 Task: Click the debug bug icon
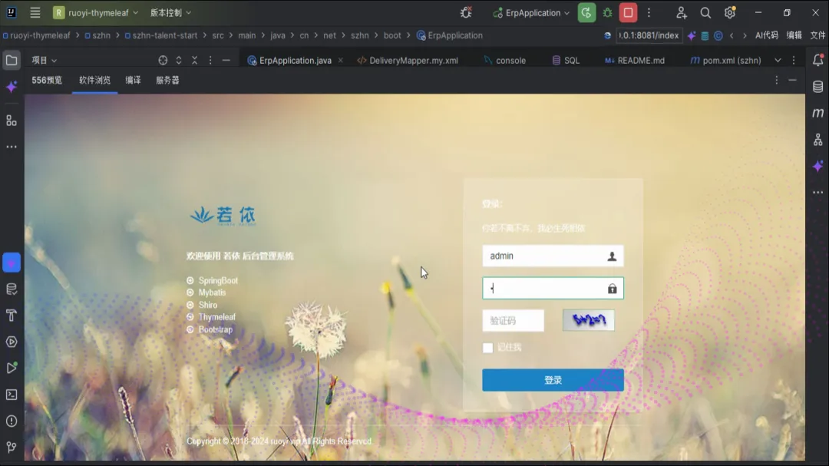coord(607,13)
